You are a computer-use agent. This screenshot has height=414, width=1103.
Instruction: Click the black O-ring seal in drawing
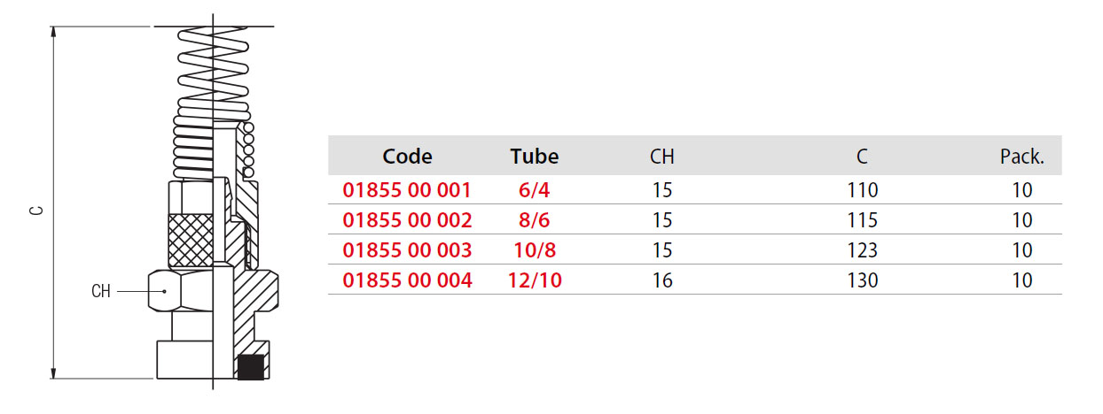[252, 368]
